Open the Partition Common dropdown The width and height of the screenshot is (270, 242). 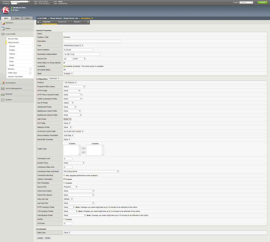tap(246, 3)
